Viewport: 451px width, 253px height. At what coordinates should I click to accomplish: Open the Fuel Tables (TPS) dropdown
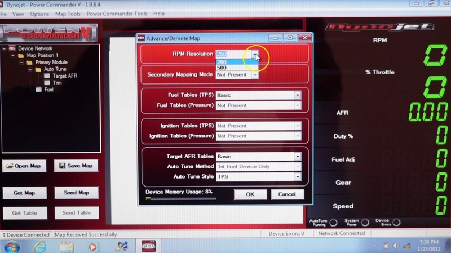pos(298,95)
